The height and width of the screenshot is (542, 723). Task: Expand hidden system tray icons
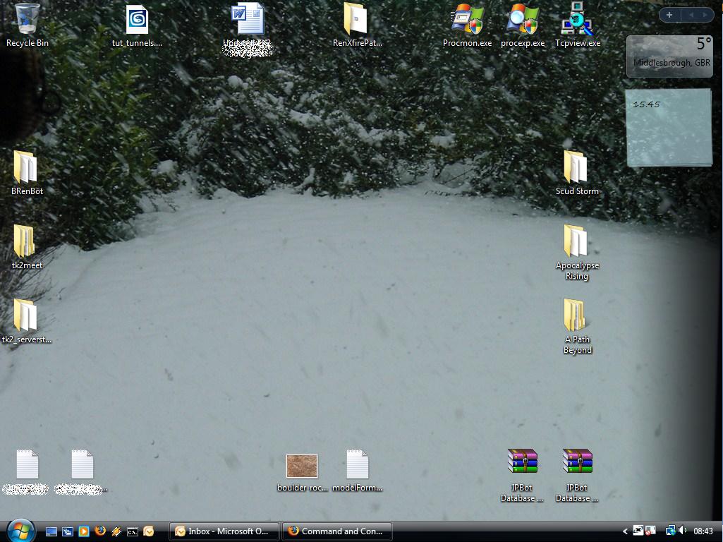(x=625, y=531)
